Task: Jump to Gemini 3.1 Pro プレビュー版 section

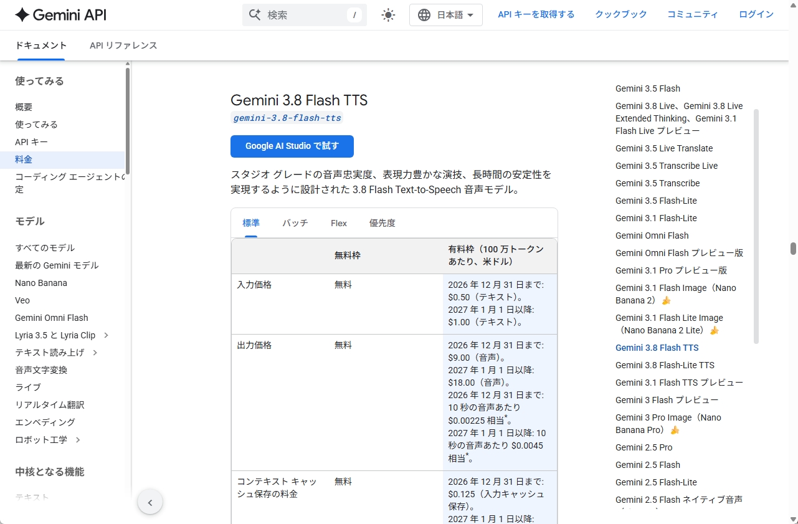Action: pyautogui.click(x=671, y=270)
